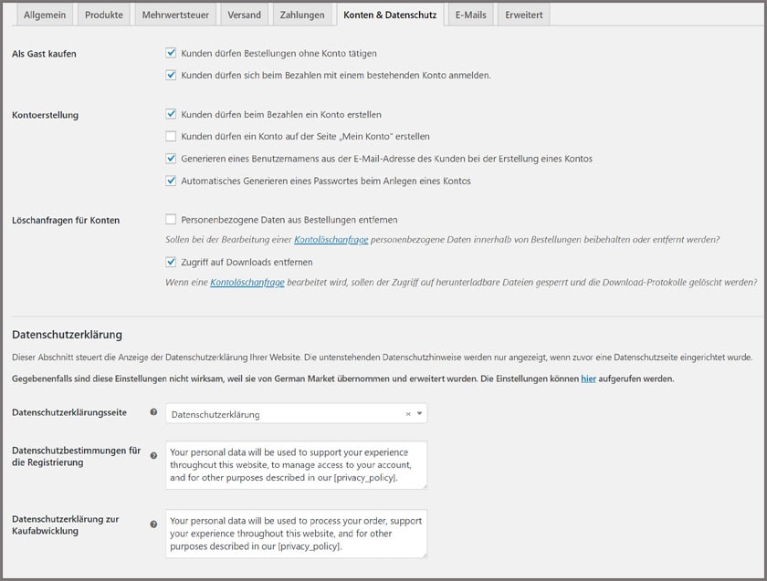Viewport: 767px width, 581px height.
Task: Switch to the Allgemein tab
Action: pos(45,16)
